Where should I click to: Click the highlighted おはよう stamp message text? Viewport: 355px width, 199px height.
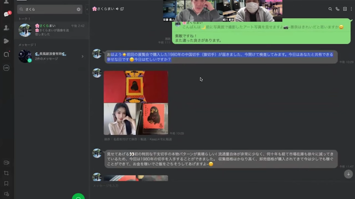[x=220, y=57]
